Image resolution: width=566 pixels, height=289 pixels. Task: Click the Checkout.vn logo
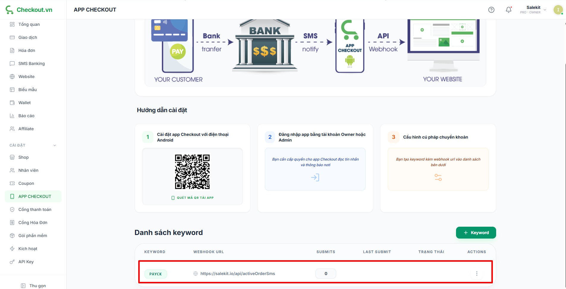point(29,10)
